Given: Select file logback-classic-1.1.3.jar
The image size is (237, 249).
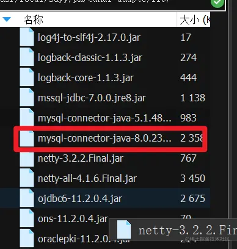Looking at the screenshot, I should 90,57.
